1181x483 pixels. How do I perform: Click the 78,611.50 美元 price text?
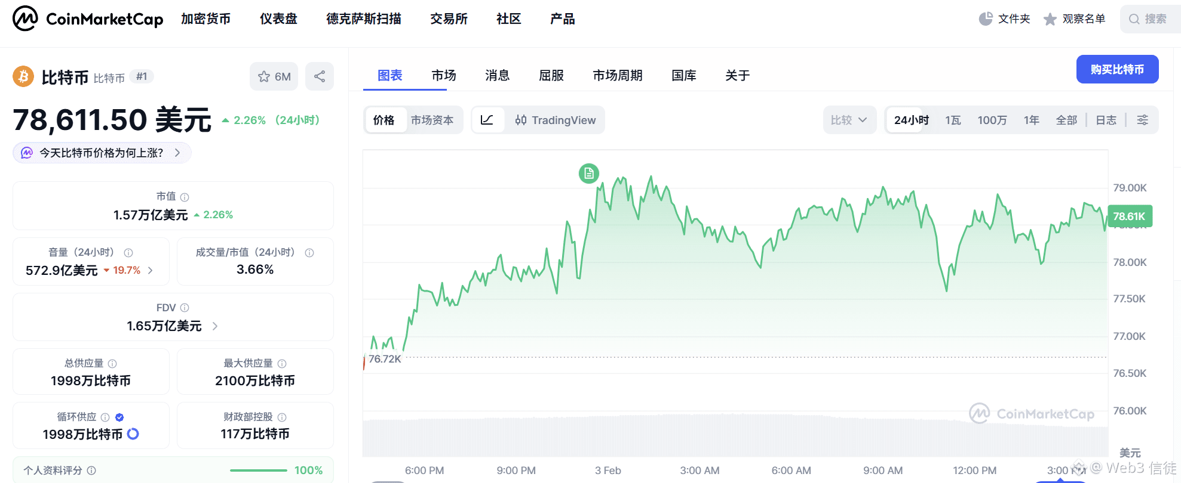tap(112, 120)
